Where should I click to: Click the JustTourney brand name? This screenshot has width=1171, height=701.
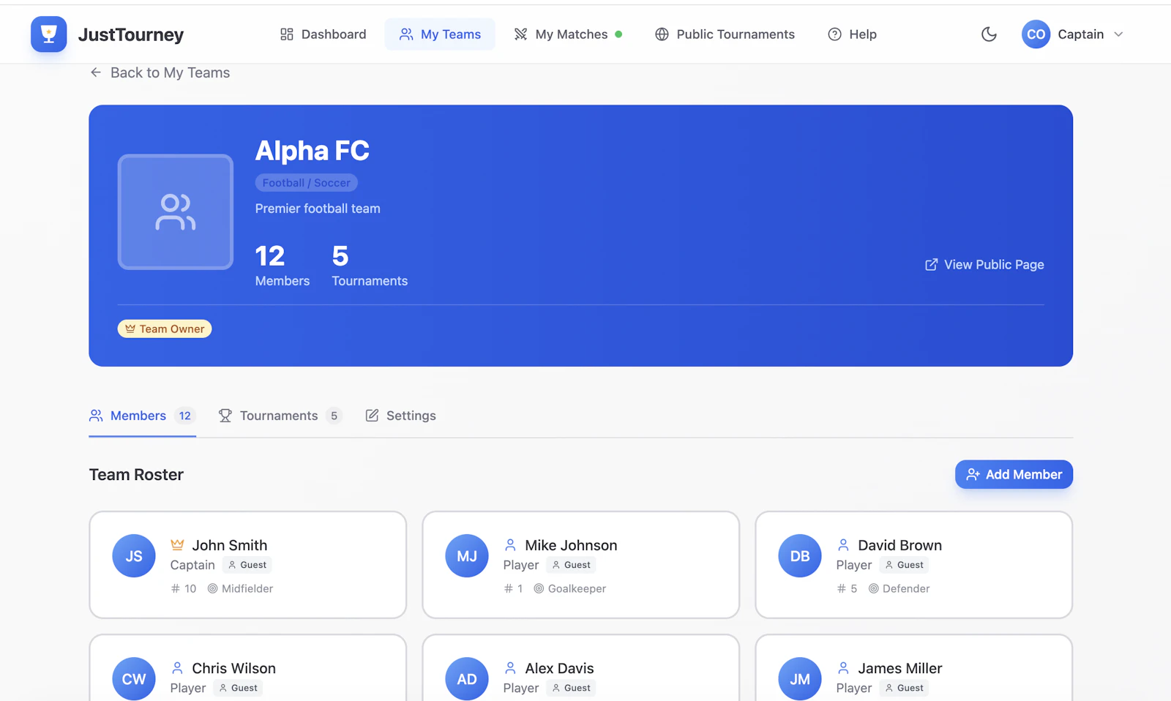pyautogui.click(x=131, y=34)
